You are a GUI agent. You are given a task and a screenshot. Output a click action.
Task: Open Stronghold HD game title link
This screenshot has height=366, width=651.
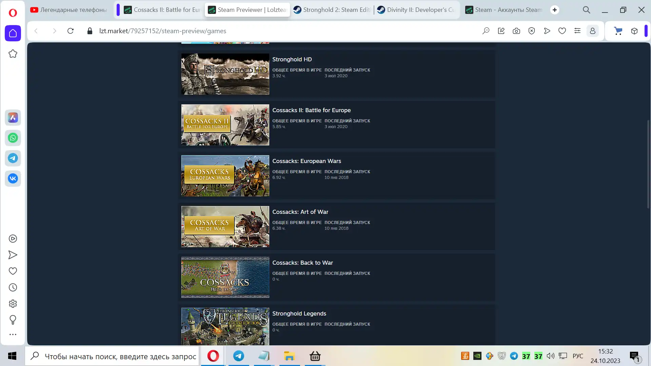[292, 59]
